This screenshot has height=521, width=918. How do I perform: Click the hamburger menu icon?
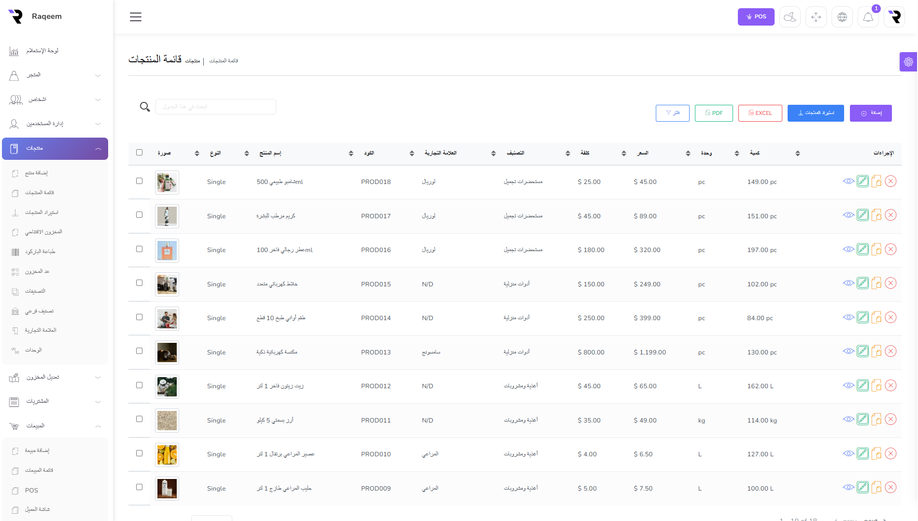coord(136,17)
